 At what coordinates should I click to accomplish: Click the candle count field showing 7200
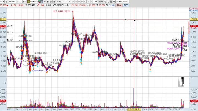[x=95, y=2]
